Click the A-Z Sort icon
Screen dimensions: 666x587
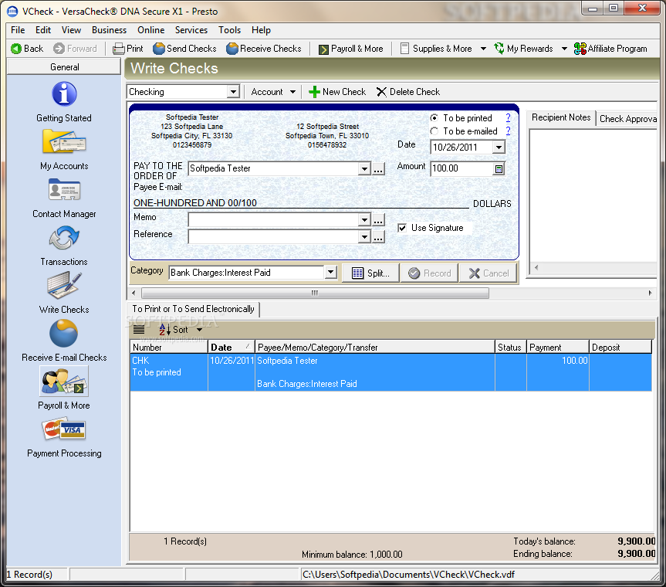pos(165,330)
